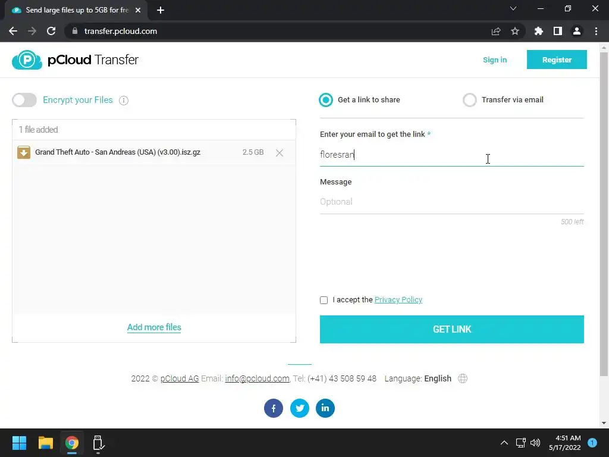This screenshot has height=457, width=609.
Task: Click the info icon beside Encrypt your Files
Action: [124, 100]
